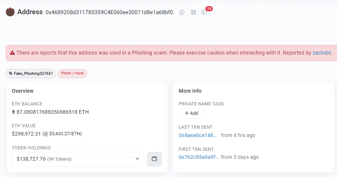The image size is (337, 177).
Task: Click the red 13 comments badge
Action: [209, 8]
